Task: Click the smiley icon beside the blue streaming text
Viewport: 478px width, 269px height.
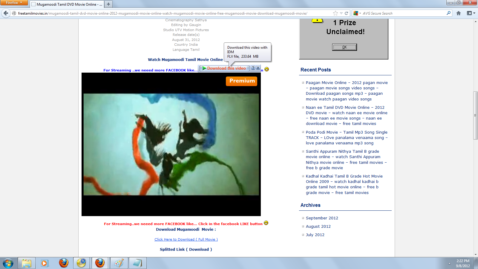Action: coord(266,69)
